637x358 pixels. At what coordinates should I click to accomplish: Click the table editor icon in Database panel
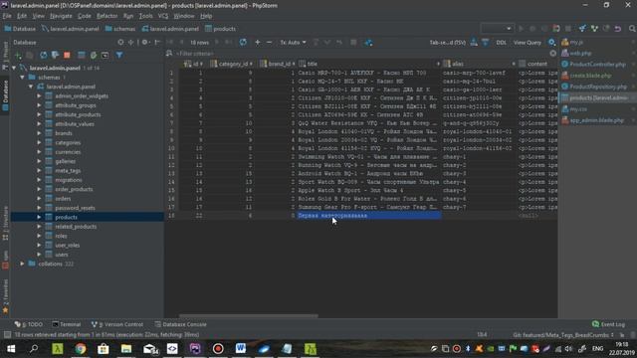click(82, 56)
